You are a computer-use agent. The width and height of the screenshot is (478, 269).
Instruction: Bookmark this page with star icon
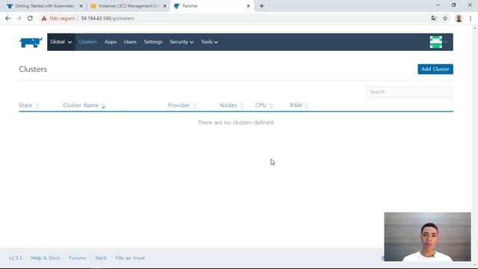click(445, 18)
